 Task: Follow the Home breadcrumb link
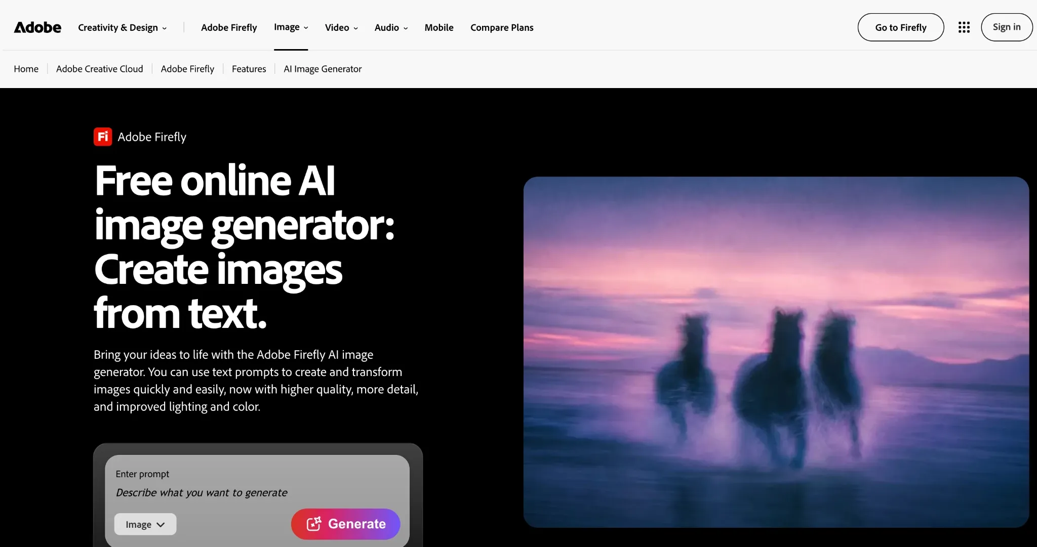tap(26, 69)
